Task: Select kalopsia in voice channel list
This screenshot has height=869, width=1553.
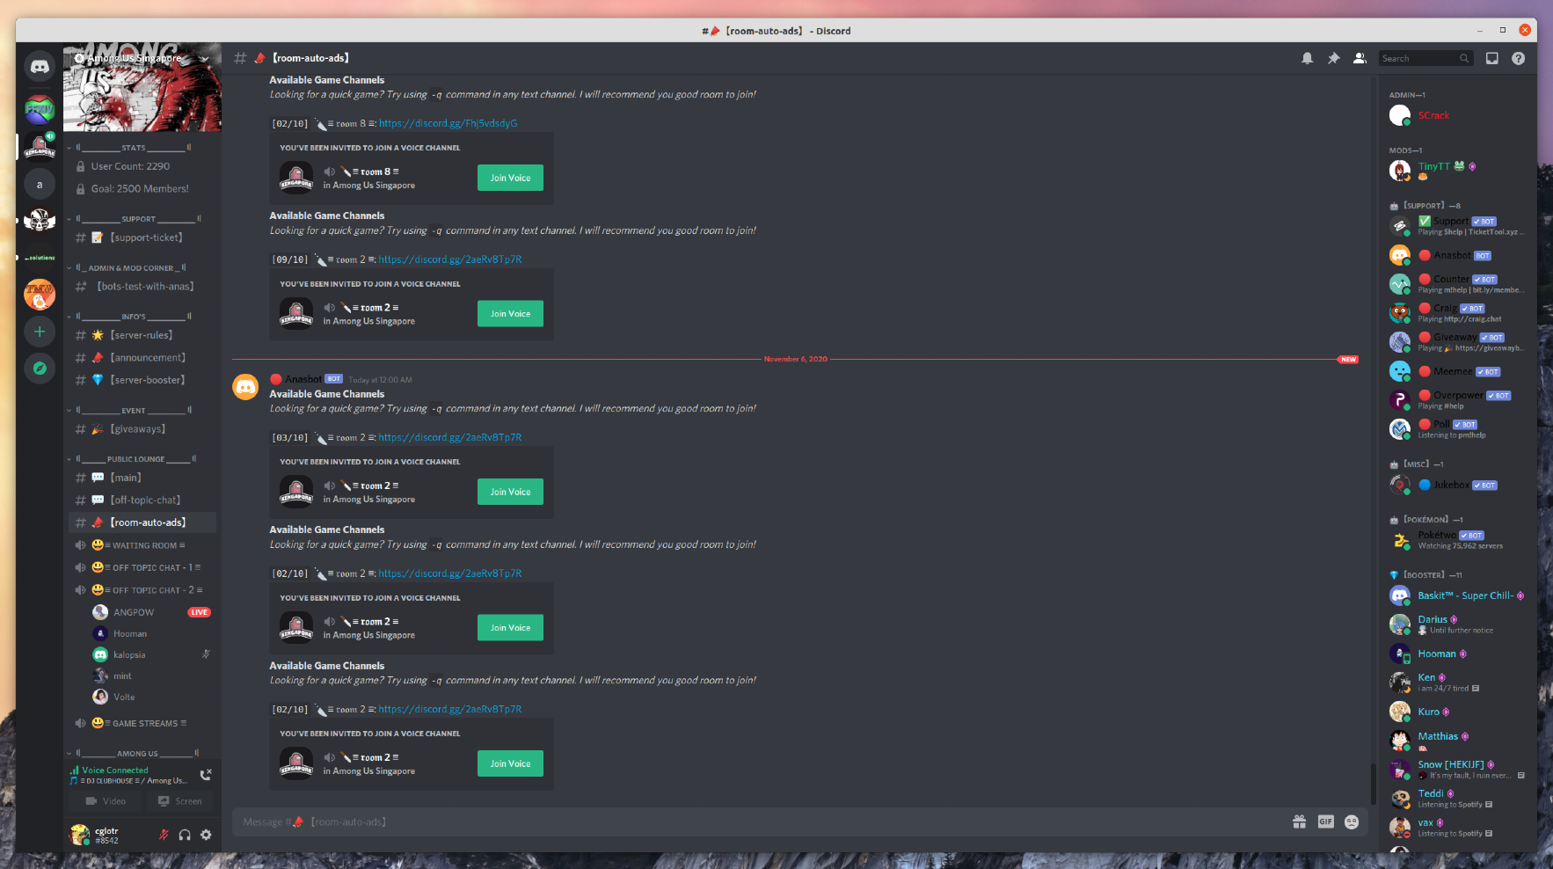Action: point(151,654)
